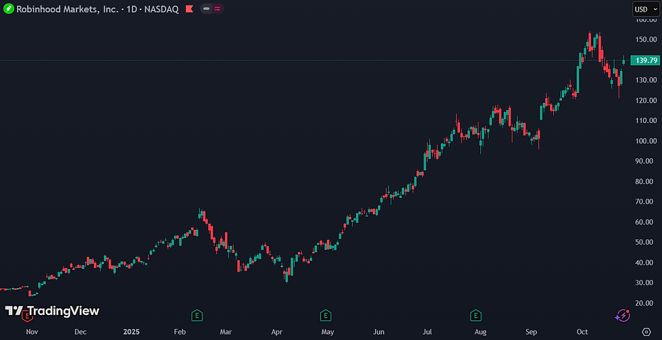Screen dimensions: 662x340
Task: Open the August green earnings E marker
Action: (476, 315)
